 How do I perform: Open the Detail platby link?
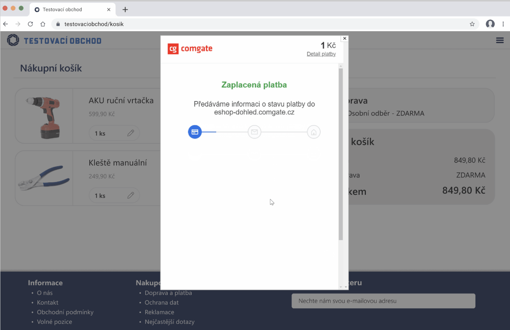[321, 54]
